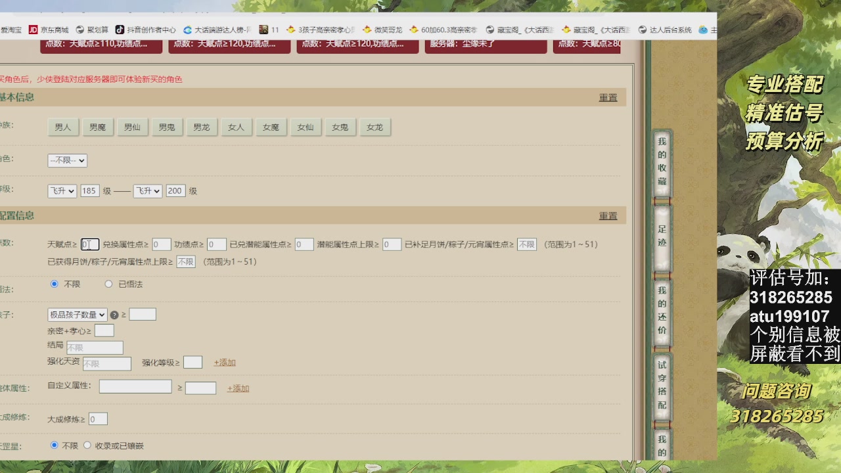The width and height of the screenshot is (841, 473).
Task: Open the 3孩子高亲密孝心 bookmark
Action: 321,30
